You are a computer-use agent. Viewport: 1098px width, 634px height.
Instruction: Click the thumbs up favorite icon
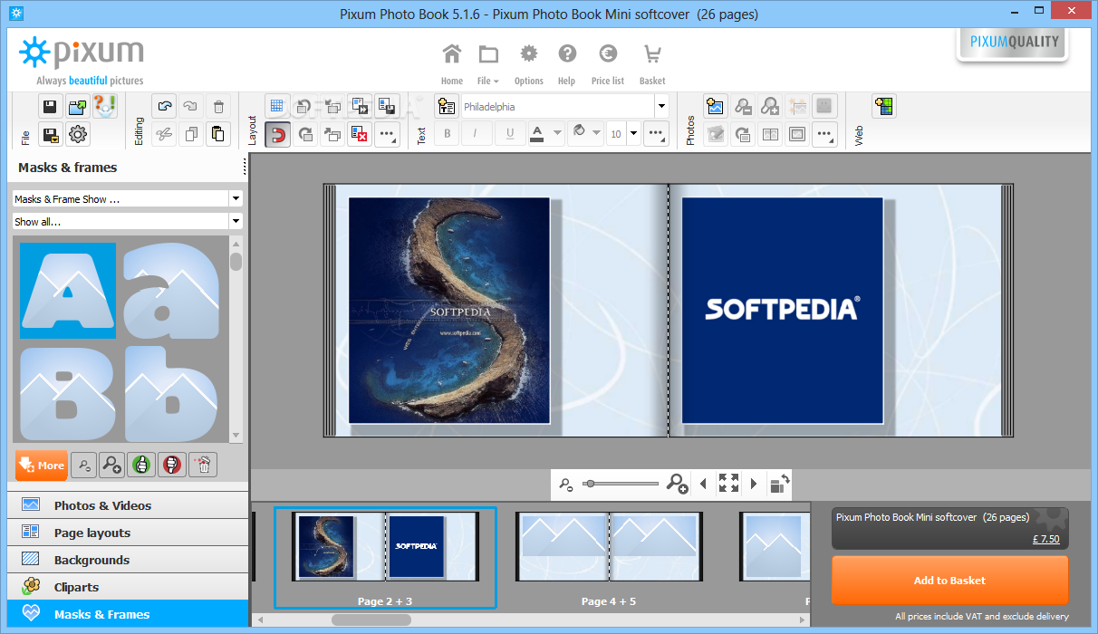tap(141, 465)
